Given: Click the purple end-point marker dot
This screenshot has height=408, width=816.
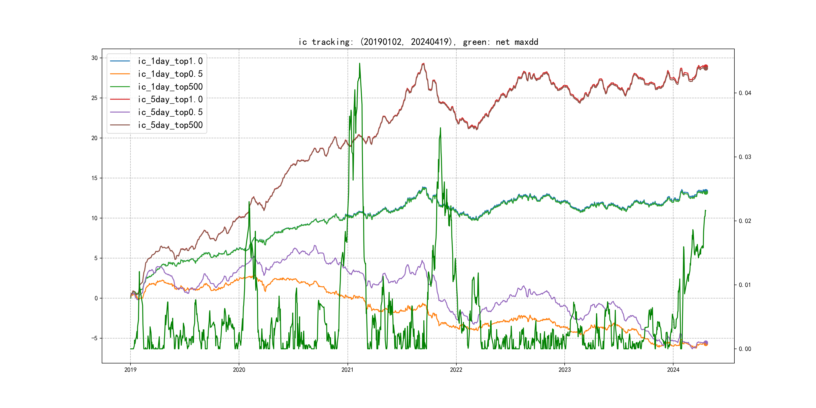Looking at the screenshot, I should [706, 343].
